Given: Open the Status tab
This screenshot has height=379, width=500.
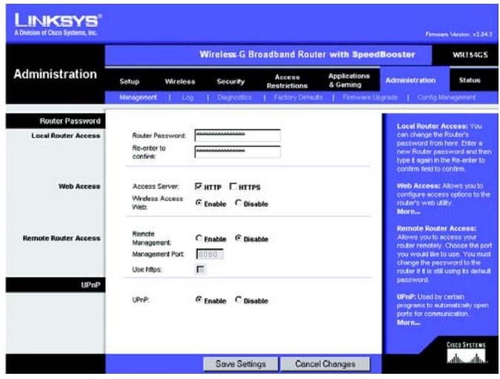Looking at the screenshot, I should [470, 80].
